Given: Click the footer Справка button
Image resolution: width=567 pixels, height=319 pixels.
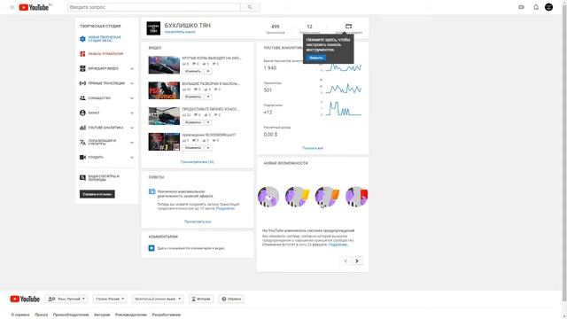Looking at the screenshot, I should (231, 300).
